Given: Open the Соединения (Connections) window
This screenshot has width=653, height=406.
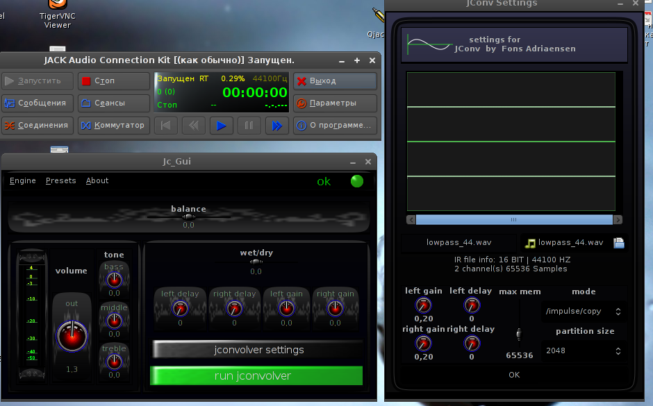Looking at the screenshot, I should pos(38,125).
